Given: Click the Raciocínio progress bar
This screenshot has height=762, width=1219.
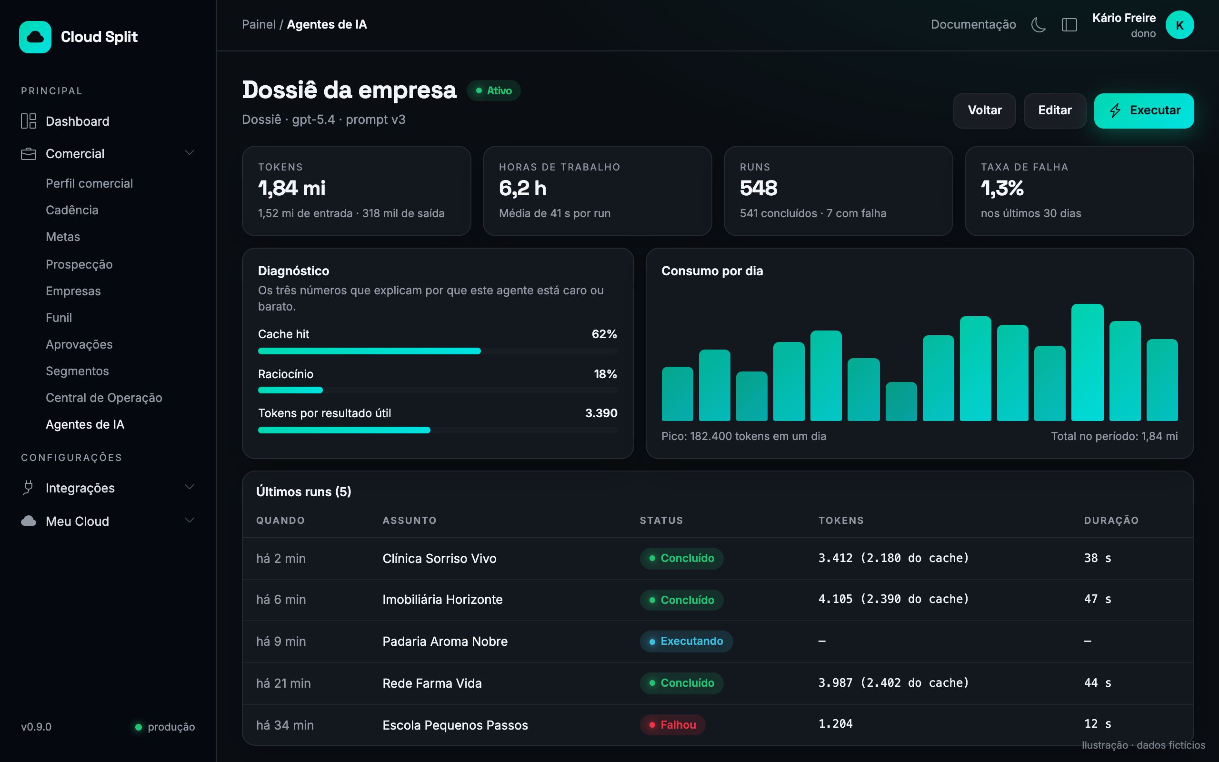Looking at the screenshot, I should [x=437, y=390].
